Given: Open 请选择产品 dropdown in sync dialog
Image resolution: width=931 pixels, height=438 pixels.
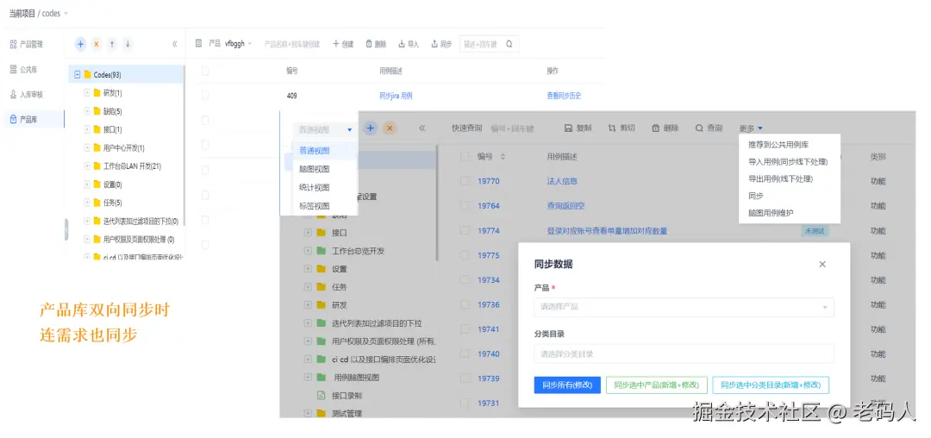Looking at the screenshot, I should pyautogui.click(x=684, y=307).
